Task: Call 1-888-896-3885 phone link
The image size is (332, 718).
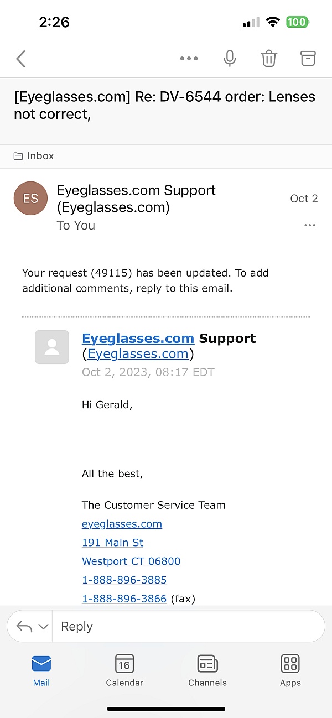Action: pos(124,580)
